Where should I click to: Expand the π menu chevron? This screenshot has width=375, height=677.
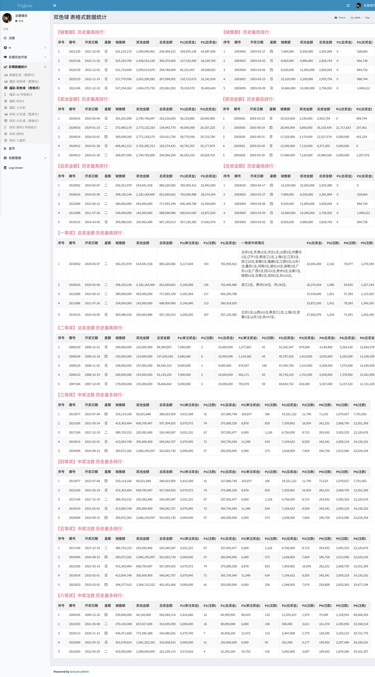coord(45,47)
